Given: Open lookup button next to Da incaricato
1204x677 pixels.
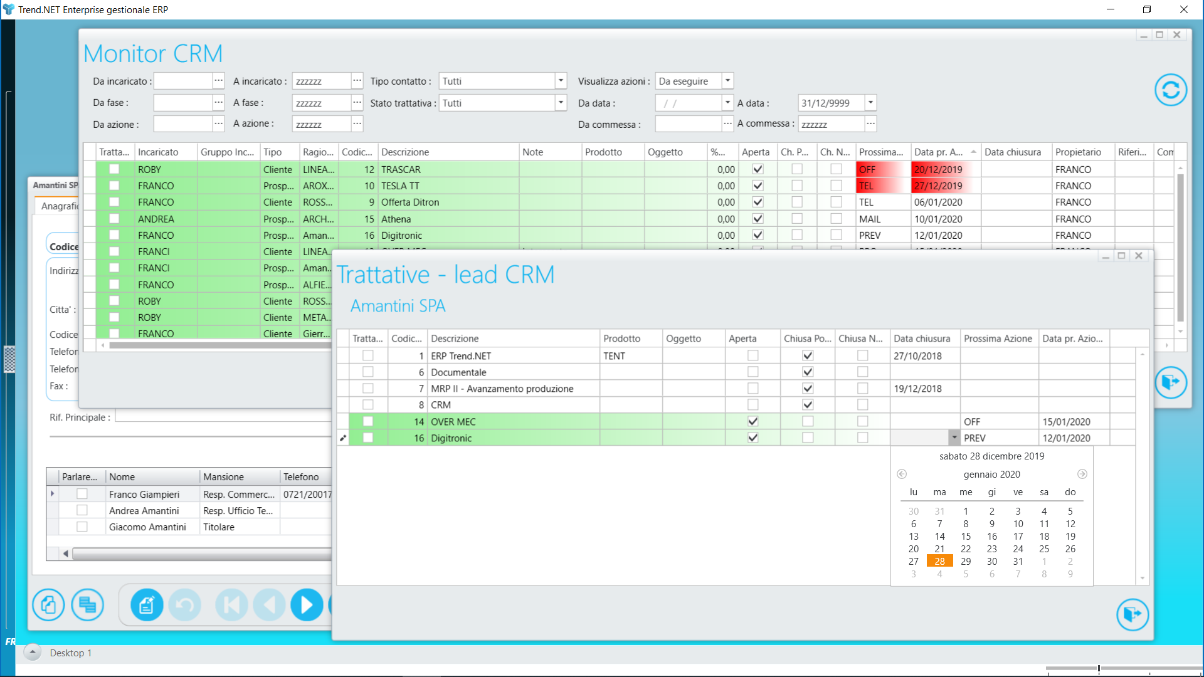Looking at the screenshot, I should pyautogui.click(x=218, y=81).
